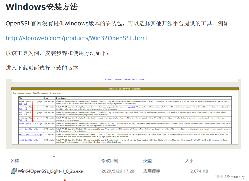Download EXE for Win64 OpenSSL v1.1.1g Light
249x181 pixels.
pos(21,103)
